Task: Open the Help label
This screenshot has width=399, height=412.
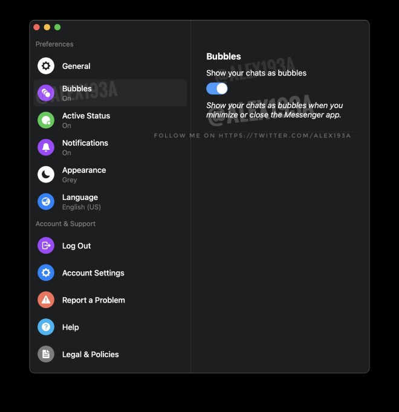Action: tap(71, 327)
